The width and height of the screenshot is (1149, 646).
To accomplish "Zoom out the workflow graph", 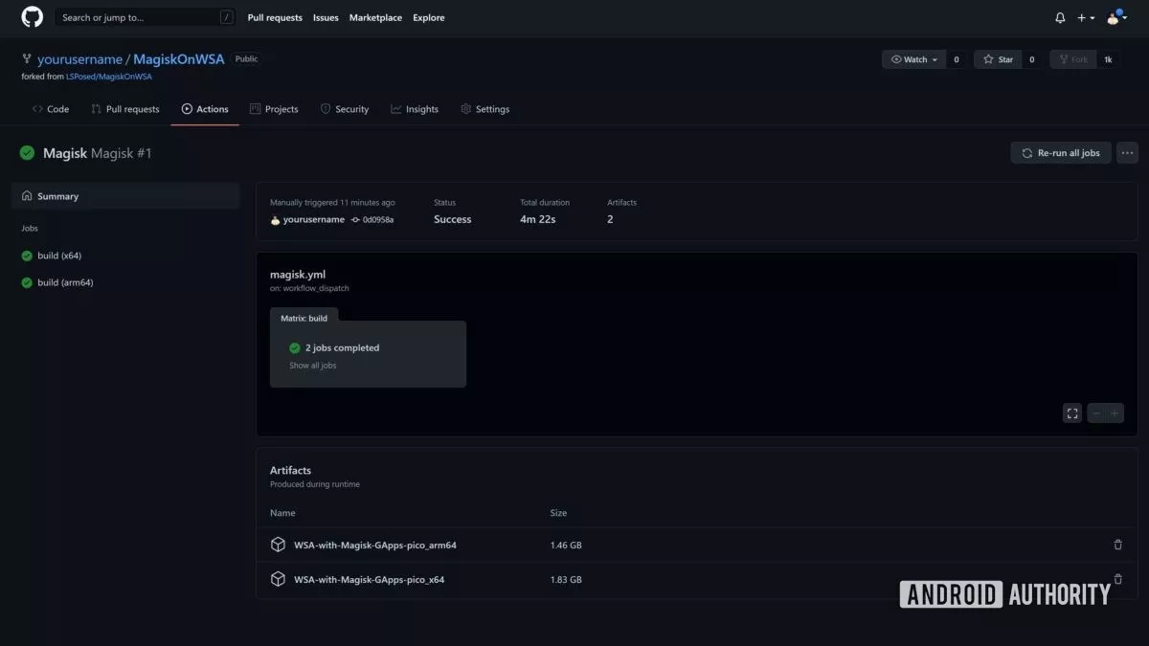I will click(1096, 413).
